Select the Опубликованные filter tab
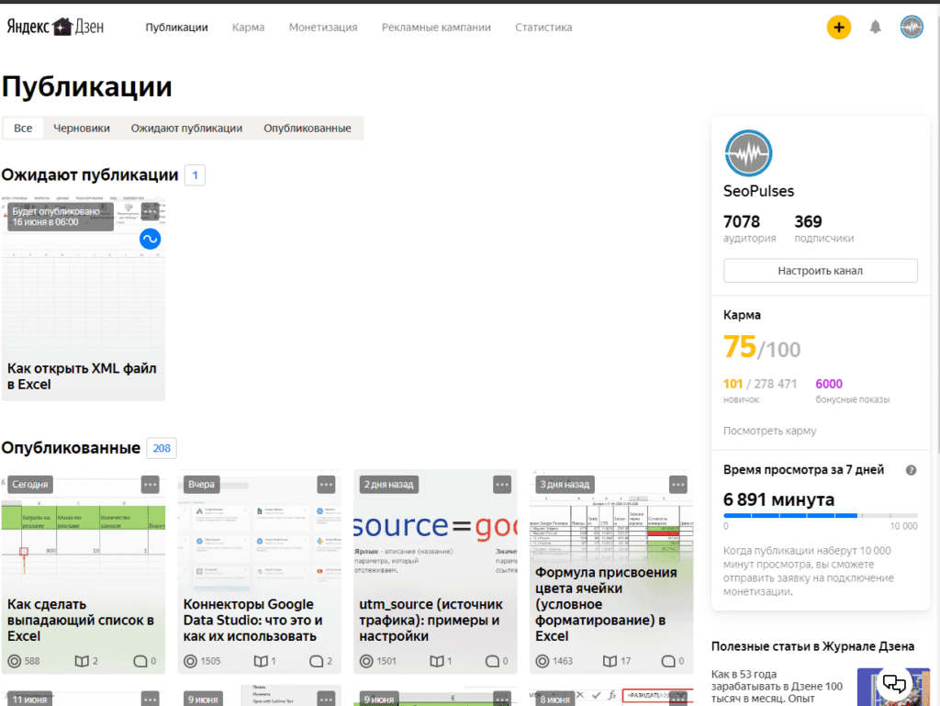The image size is (940, 706). pyautogui.click(x=308, y=129)
